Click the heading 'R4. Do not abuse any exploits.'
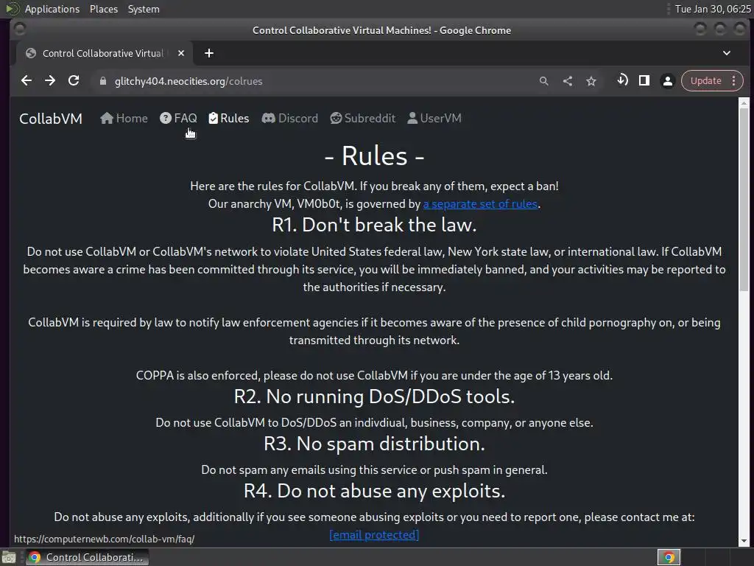 pos(374,491)
